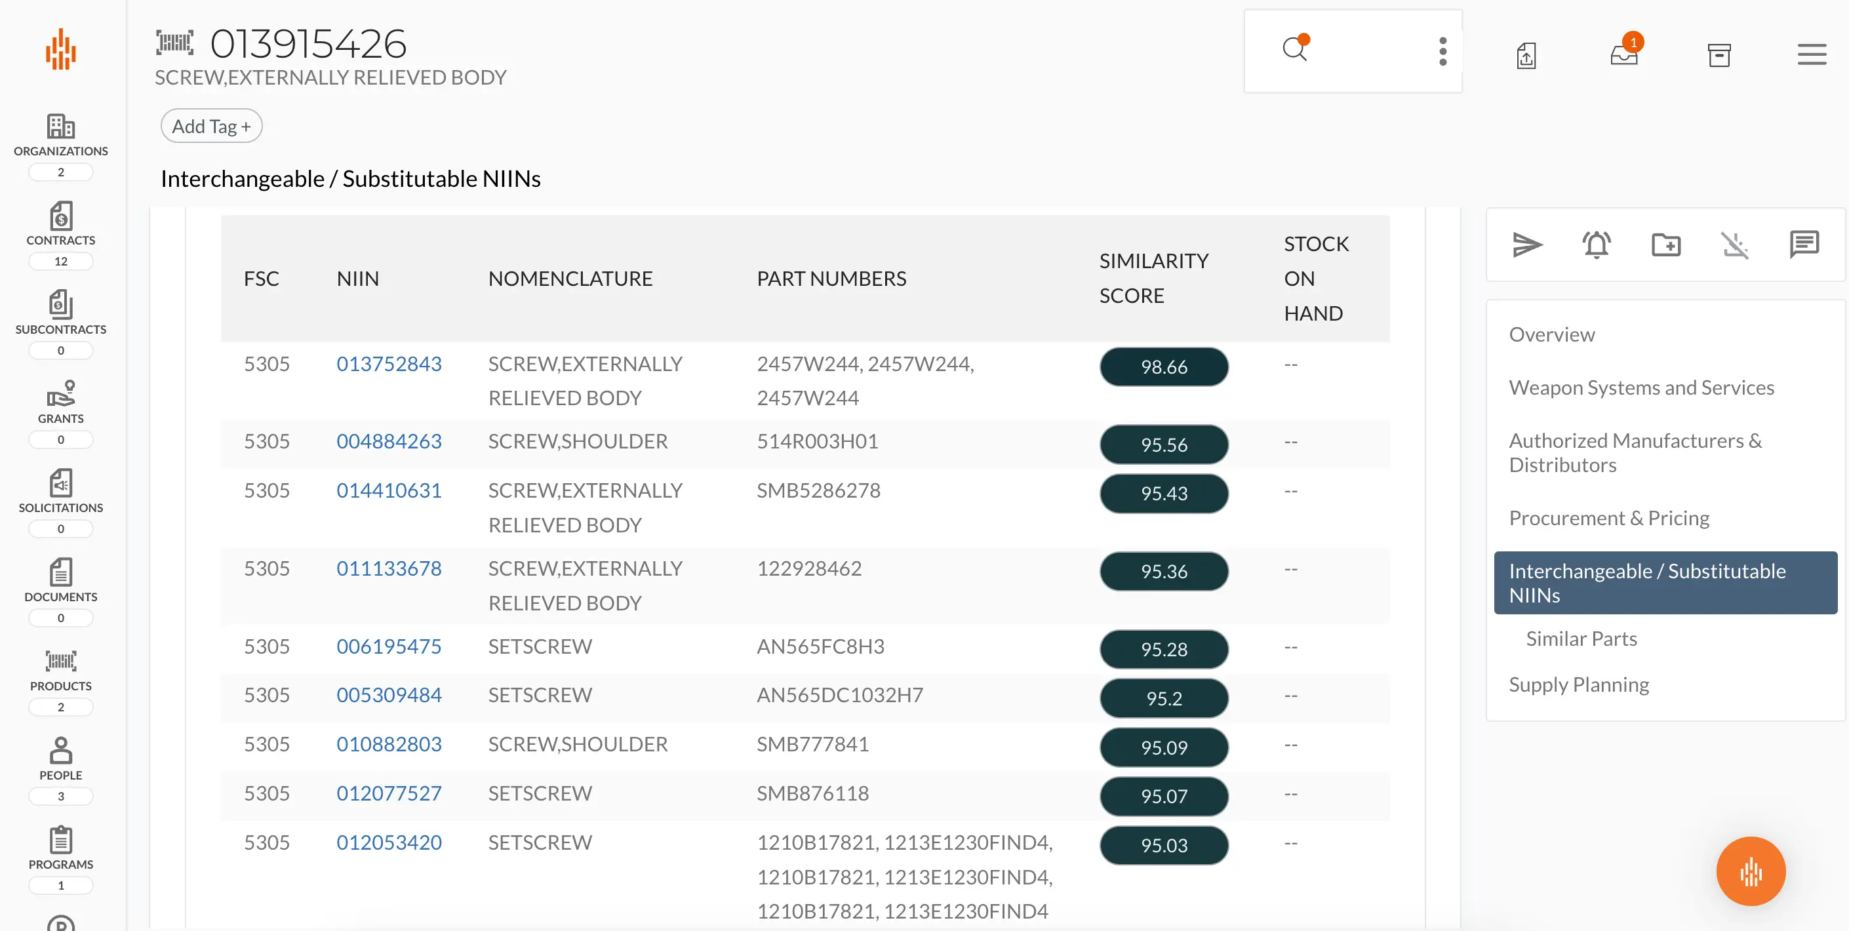Add this part to a folder
Viewport: 1849px width, 931px height.
(1667, 245)
